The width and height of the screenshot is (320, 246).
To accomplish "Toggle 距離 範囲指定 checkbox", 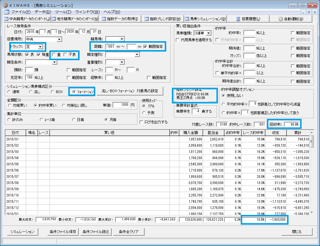I will (x=145, y=47).
